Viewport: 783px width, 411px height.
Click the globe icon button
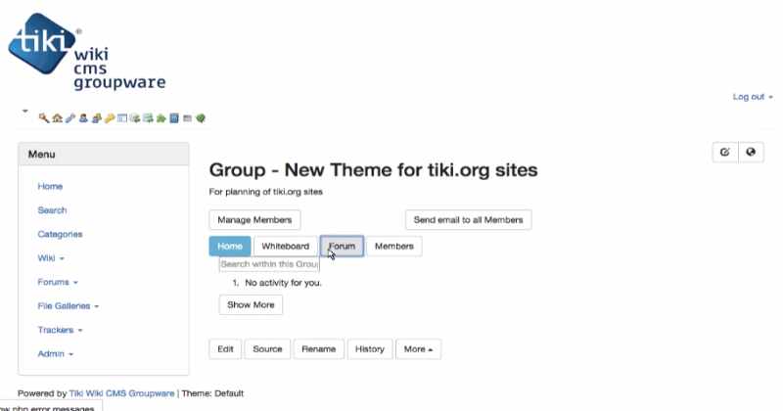751,152
